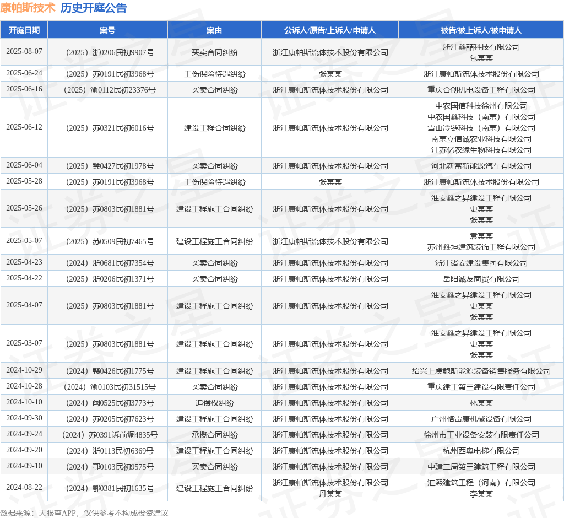Click defendant 徐州市工业设备安装有限责任公司
This screenshot has height=518, width=564.
tap(481, 435)
